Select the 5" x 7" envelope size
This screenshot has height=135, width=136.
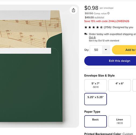coord(96,85)
